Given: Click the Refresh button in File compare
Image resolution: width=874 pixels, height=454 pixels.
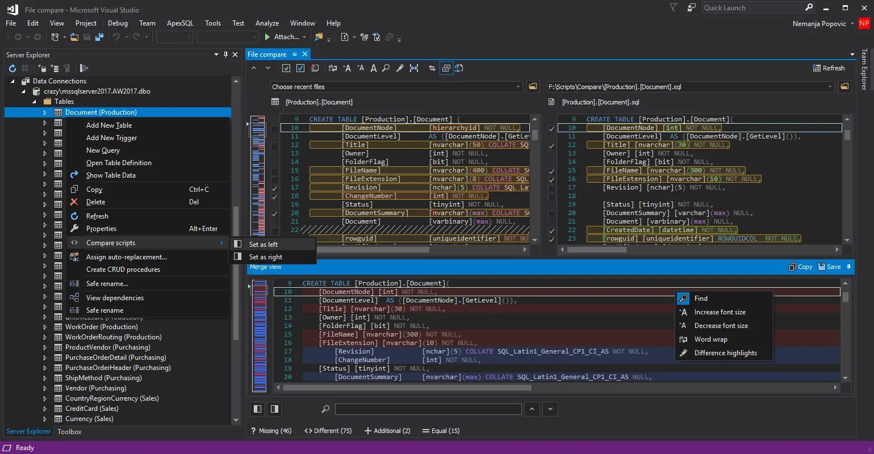Looking at the screenshot, I should click(x=829, y=68).
